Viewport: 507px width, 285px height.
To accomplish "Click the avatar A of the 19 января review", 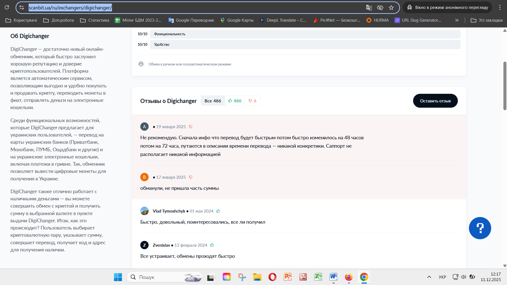I will click(x=144, y=127).
